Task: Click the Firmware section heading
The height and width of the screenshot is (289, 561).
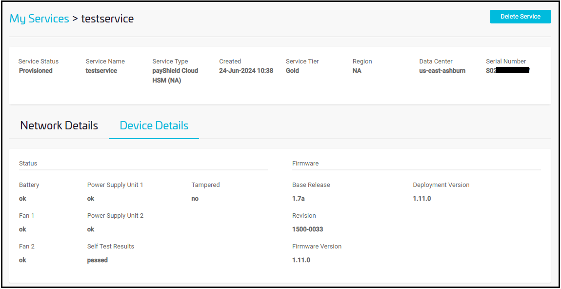Action: 305,164
